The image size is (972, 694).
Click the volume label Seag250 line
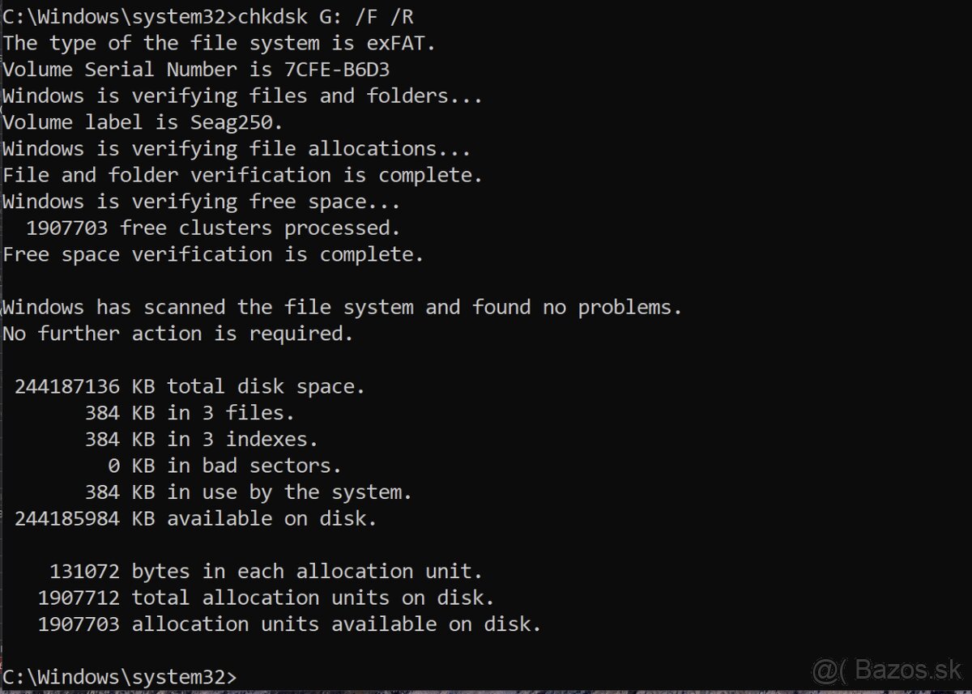pyautogui.click(x=143, y=122)
